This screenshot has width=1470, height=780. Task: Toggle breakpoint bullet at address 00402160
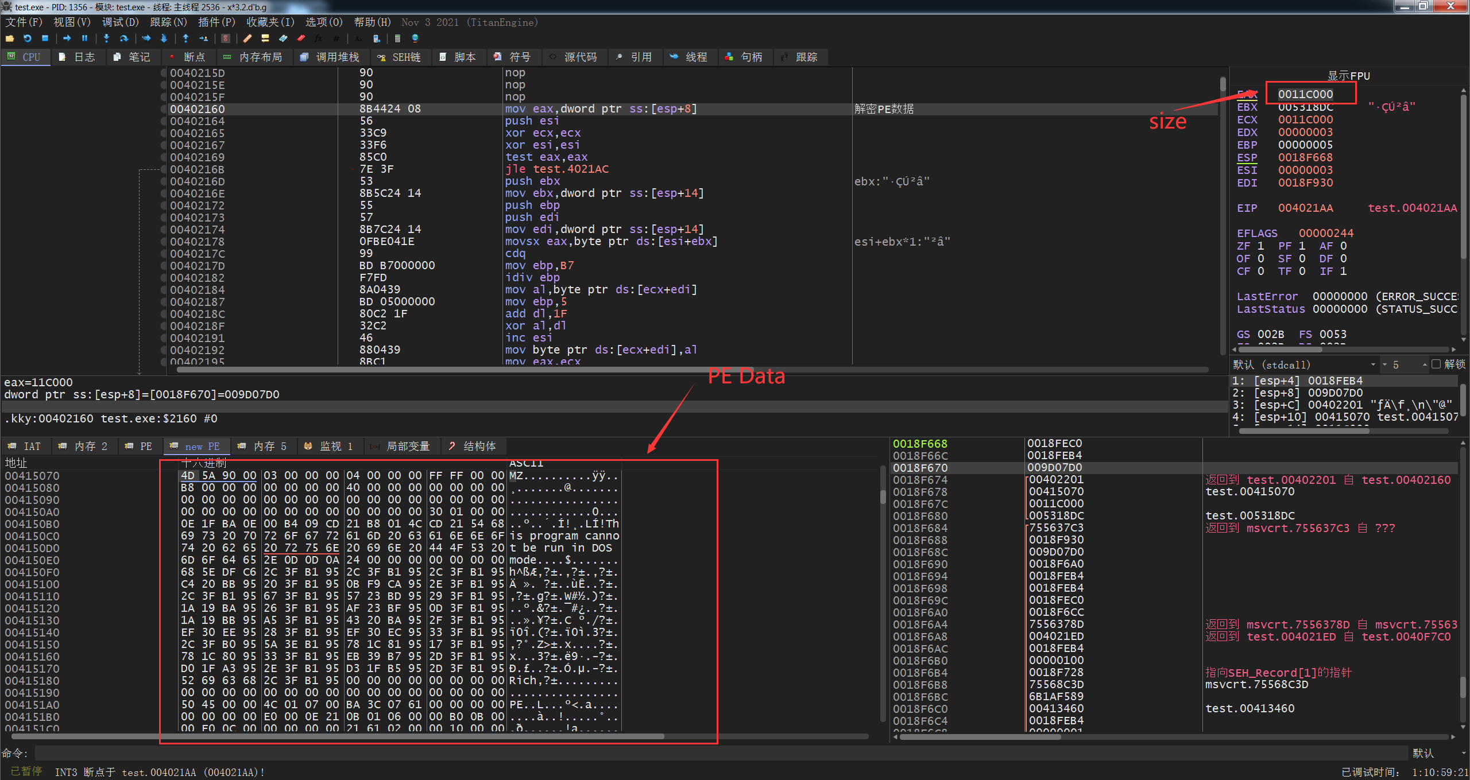coord(164,109)
